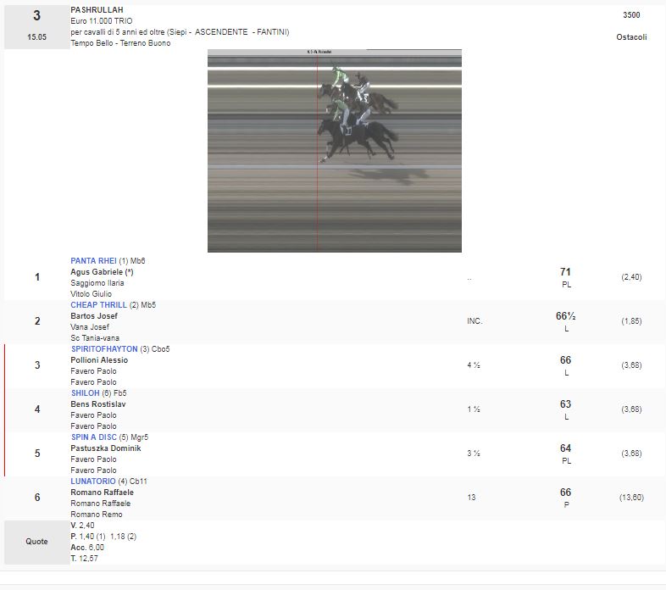This screenshot has height=590, width=666.
Task: Click jockey name Pollioni Alessio
Action: [x=99, y=360]
